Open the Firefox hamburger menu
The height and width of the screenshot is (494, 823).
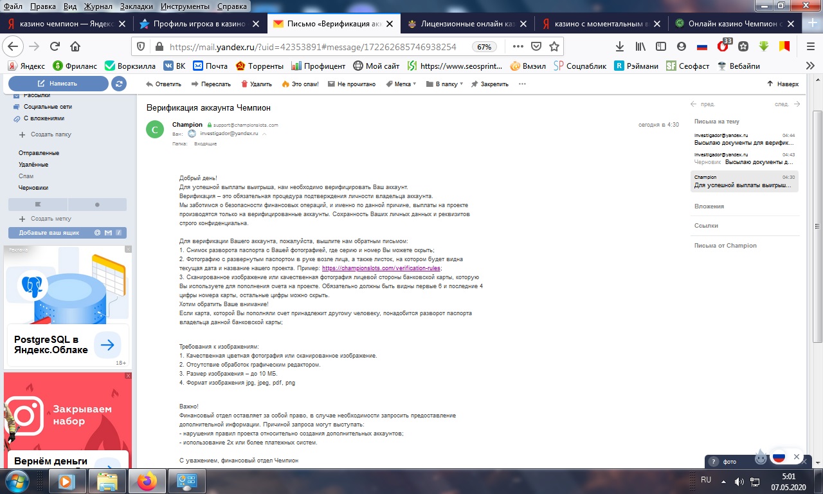tap(811, 46)
